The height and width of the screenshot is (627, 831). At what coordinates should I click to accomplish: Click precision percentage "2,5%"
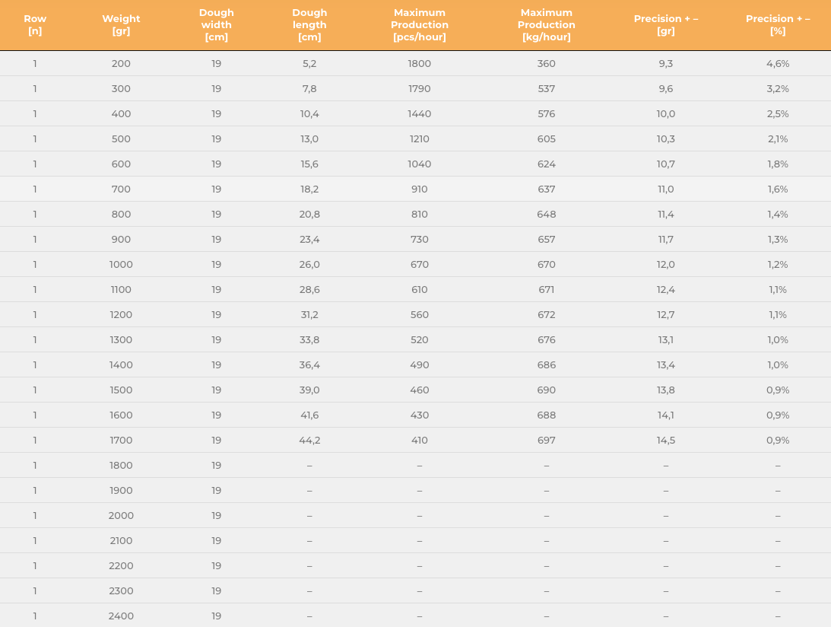[778, 113]
